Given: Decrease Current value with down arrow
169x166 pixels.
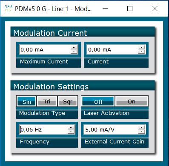Looking at the screenshot, I should tap(142, 52).
